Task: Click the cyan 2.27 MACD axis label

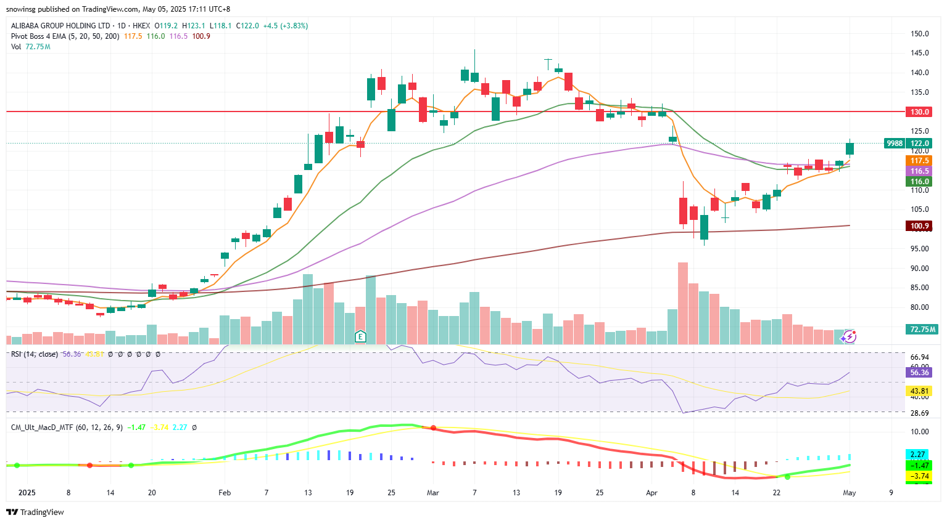Action: pyautogui.click(x=918, y=455)
